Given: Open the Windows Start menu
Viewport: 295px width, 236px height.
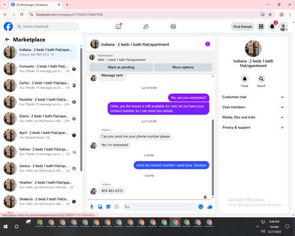Looking at the screenshot, I should (5, 227).
